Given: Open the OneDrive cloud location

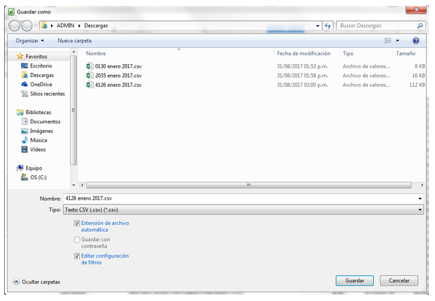Looking at the screenshot, I should click(x=41, y=85).
